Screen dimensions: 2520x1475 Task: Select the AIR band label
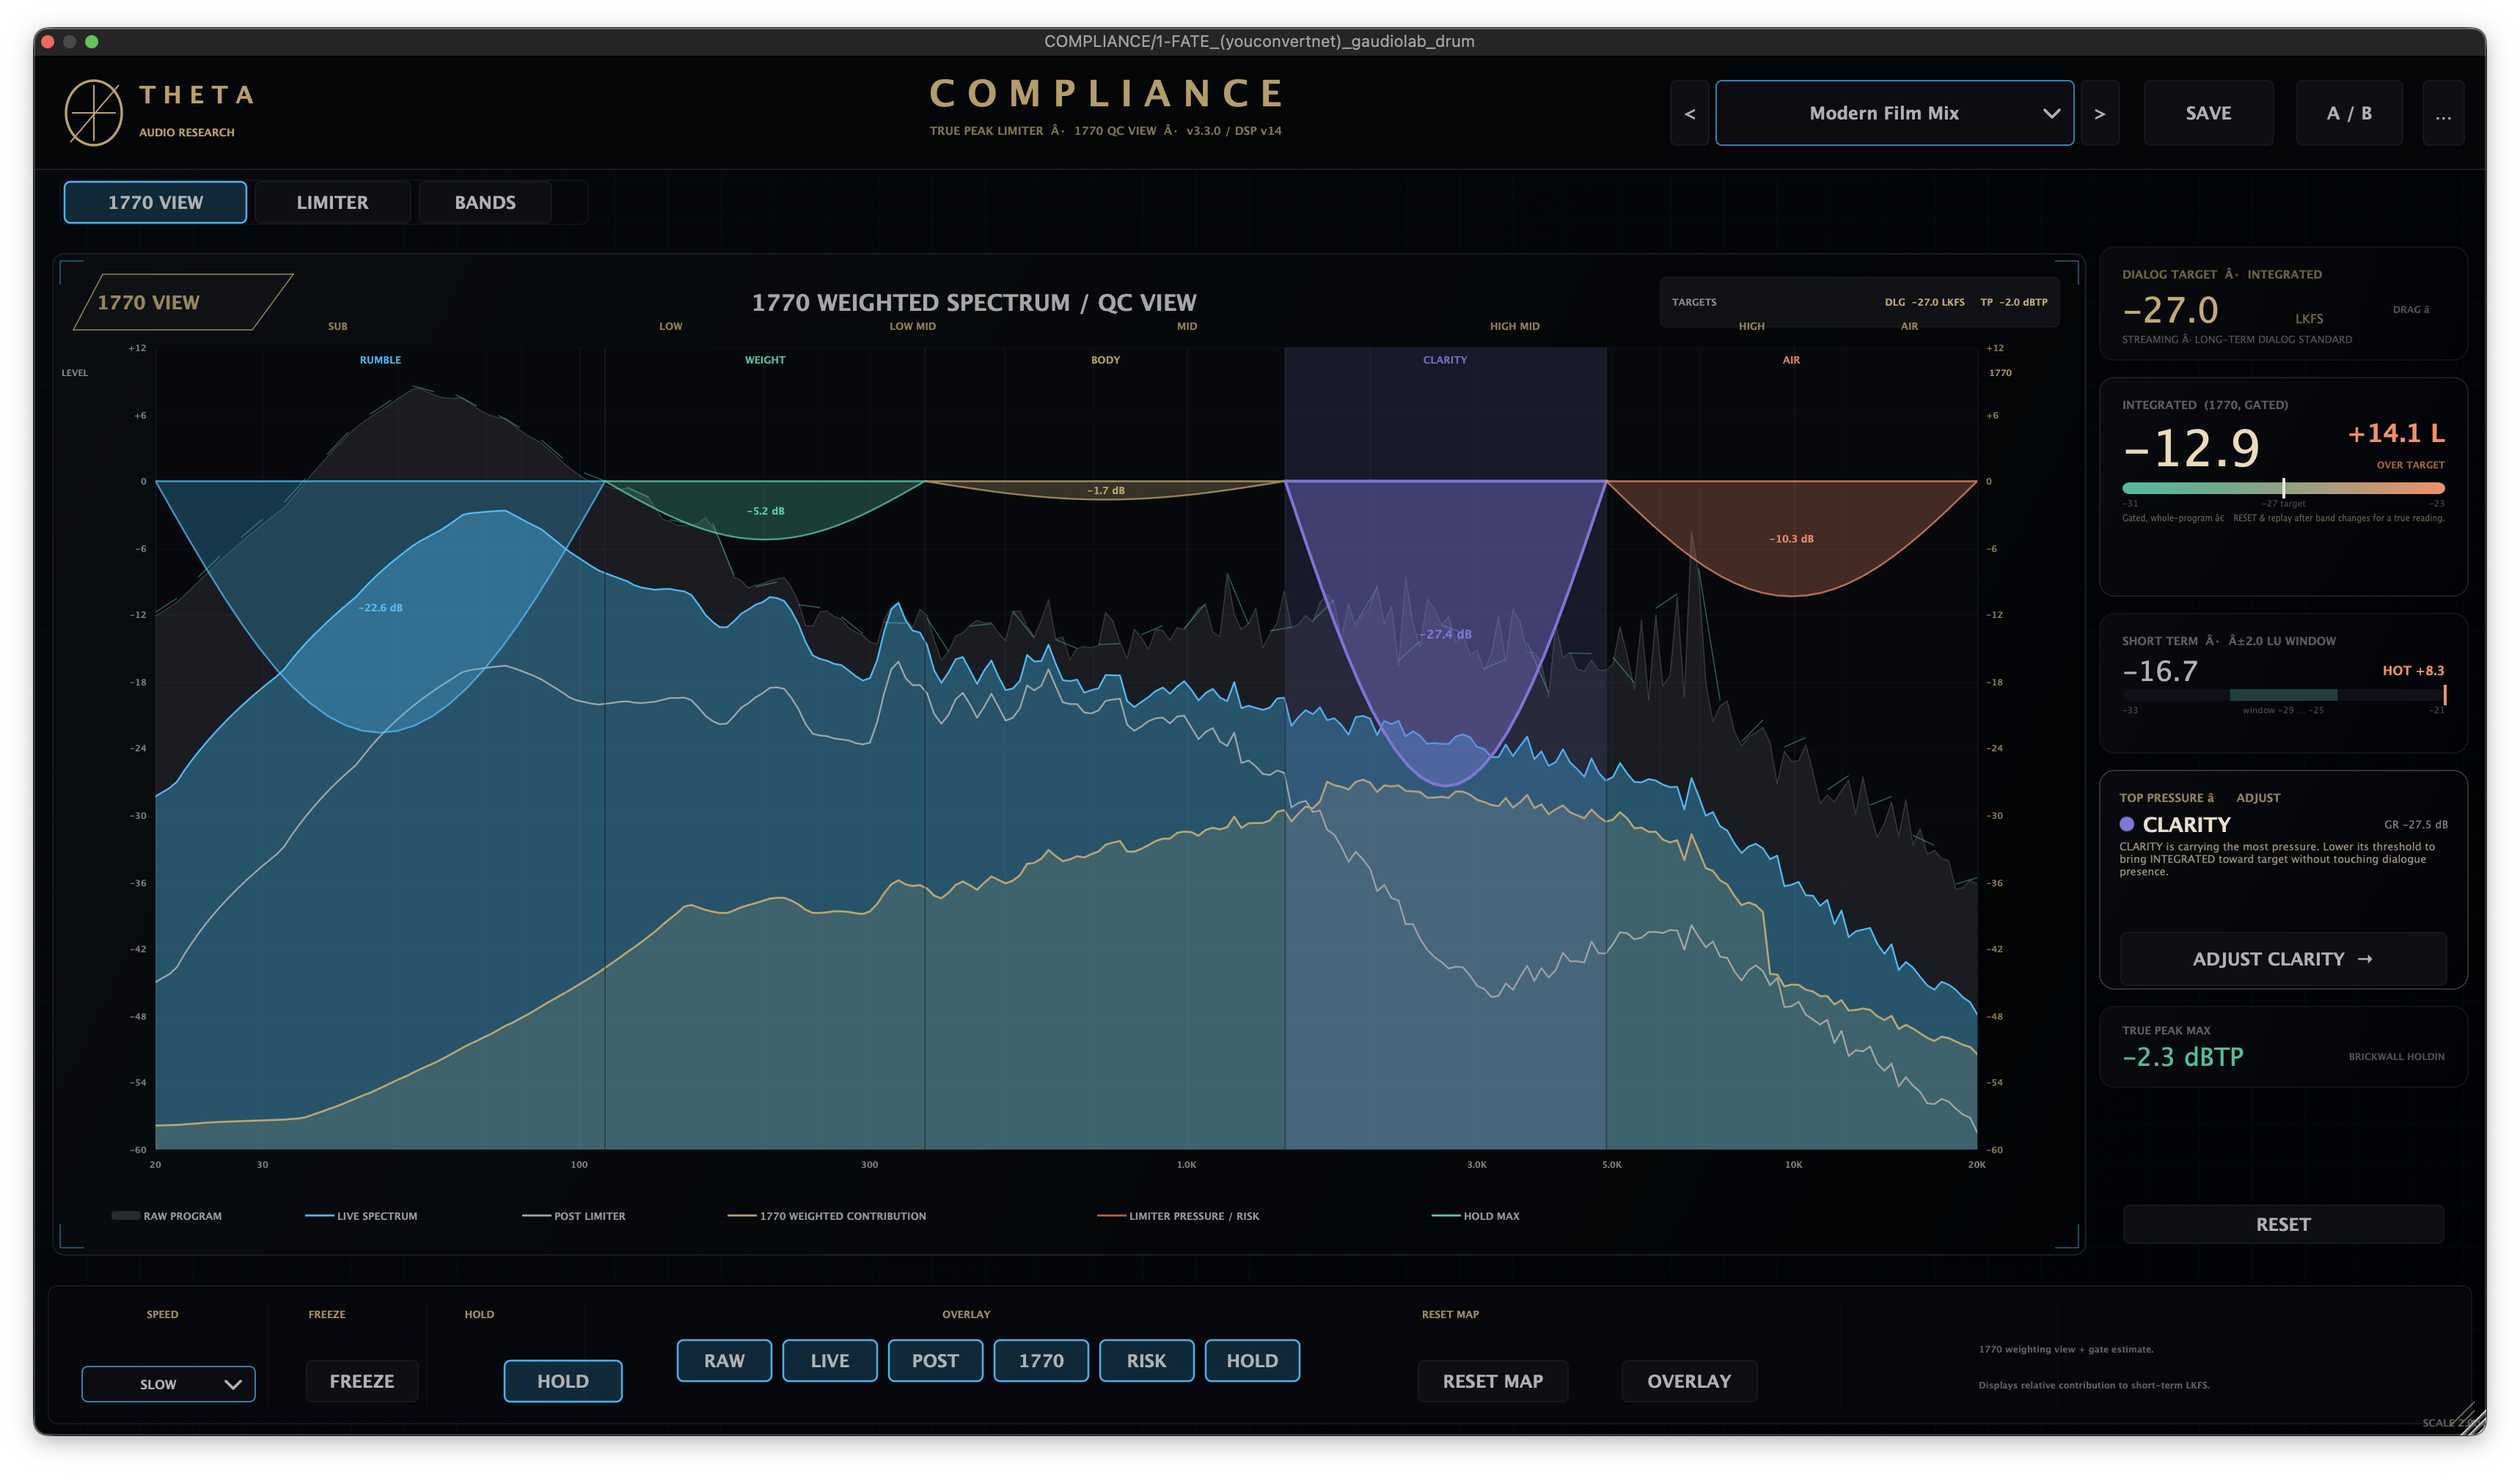pyautogui.click(x=1791, y=360)
